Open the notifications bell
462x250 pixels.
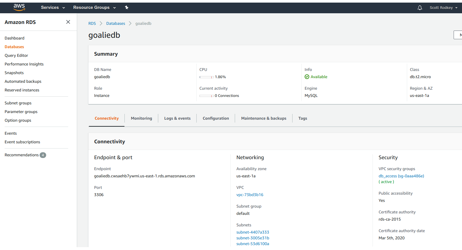coord(420,8)
